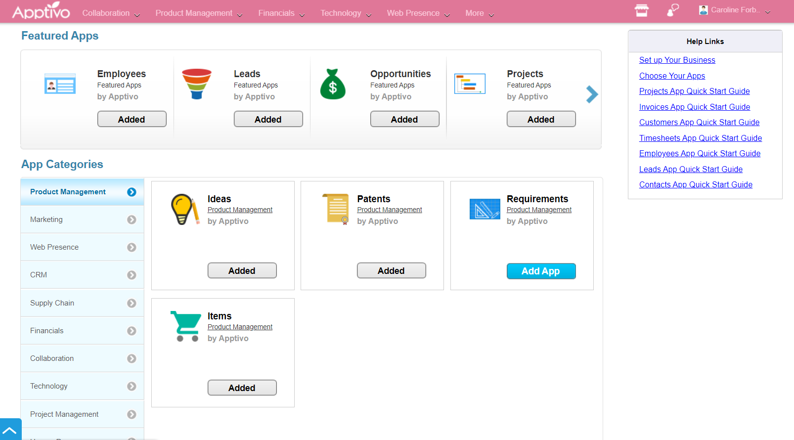Show next featured apps with right arrow
This screenshot has width=794, height=440.
tap(592, 94)
